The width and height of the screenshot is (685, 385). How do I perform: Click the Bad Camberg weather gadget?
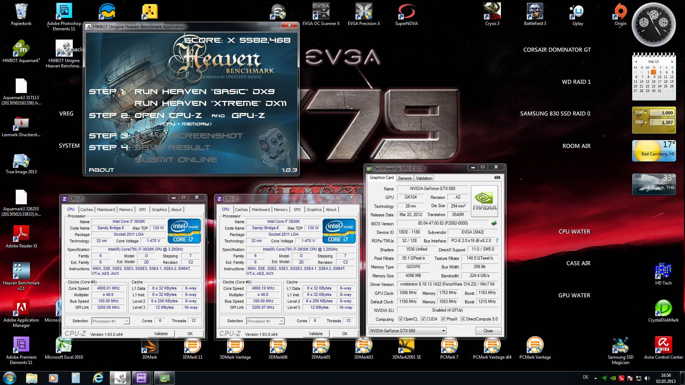click(x=654, y=151)
